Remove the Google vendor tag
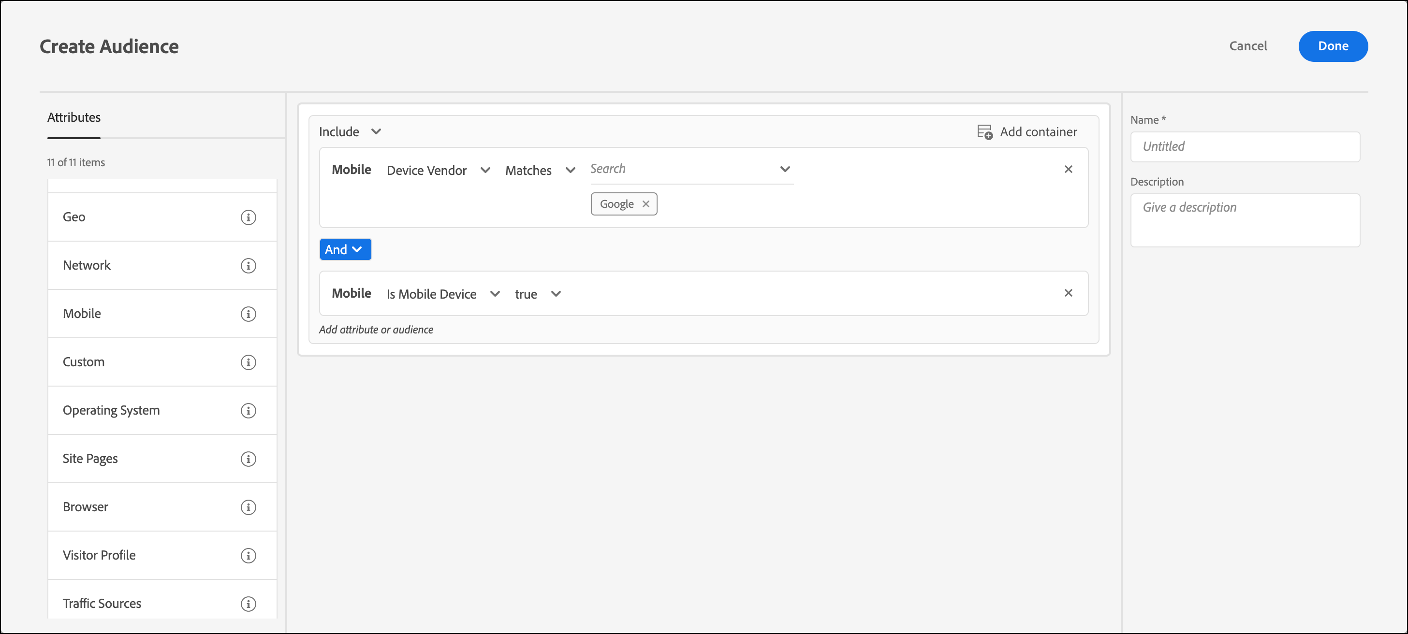 point(645,204)
